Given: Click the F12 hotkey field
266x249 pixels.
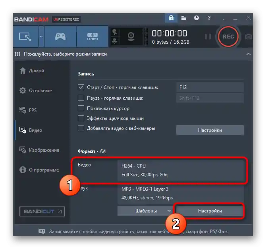Looking at the screenshot, I should 210,87.
